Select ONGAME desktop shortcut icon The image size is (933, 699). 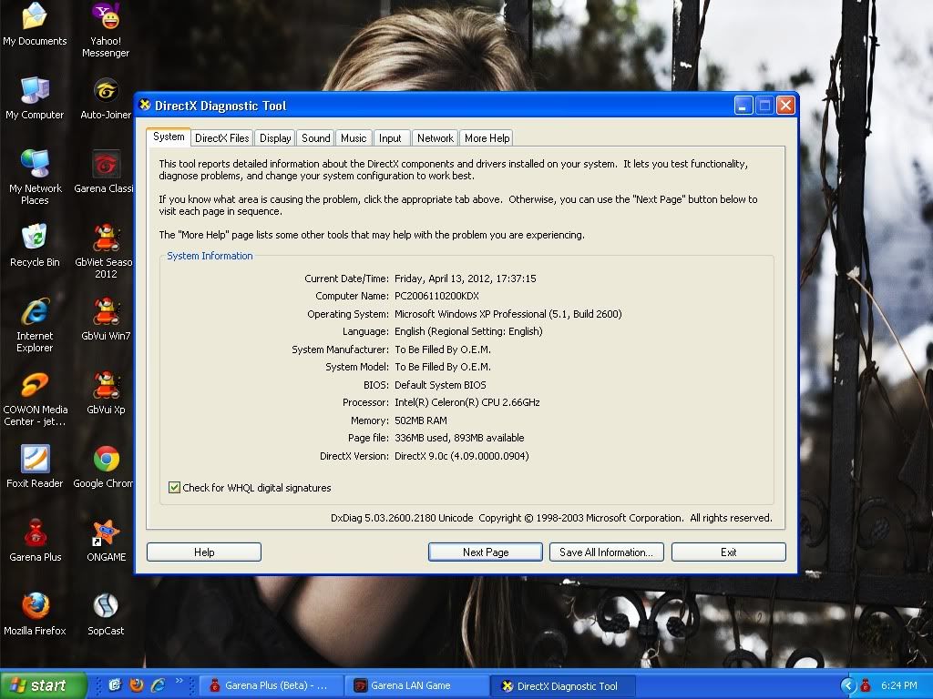106,541
